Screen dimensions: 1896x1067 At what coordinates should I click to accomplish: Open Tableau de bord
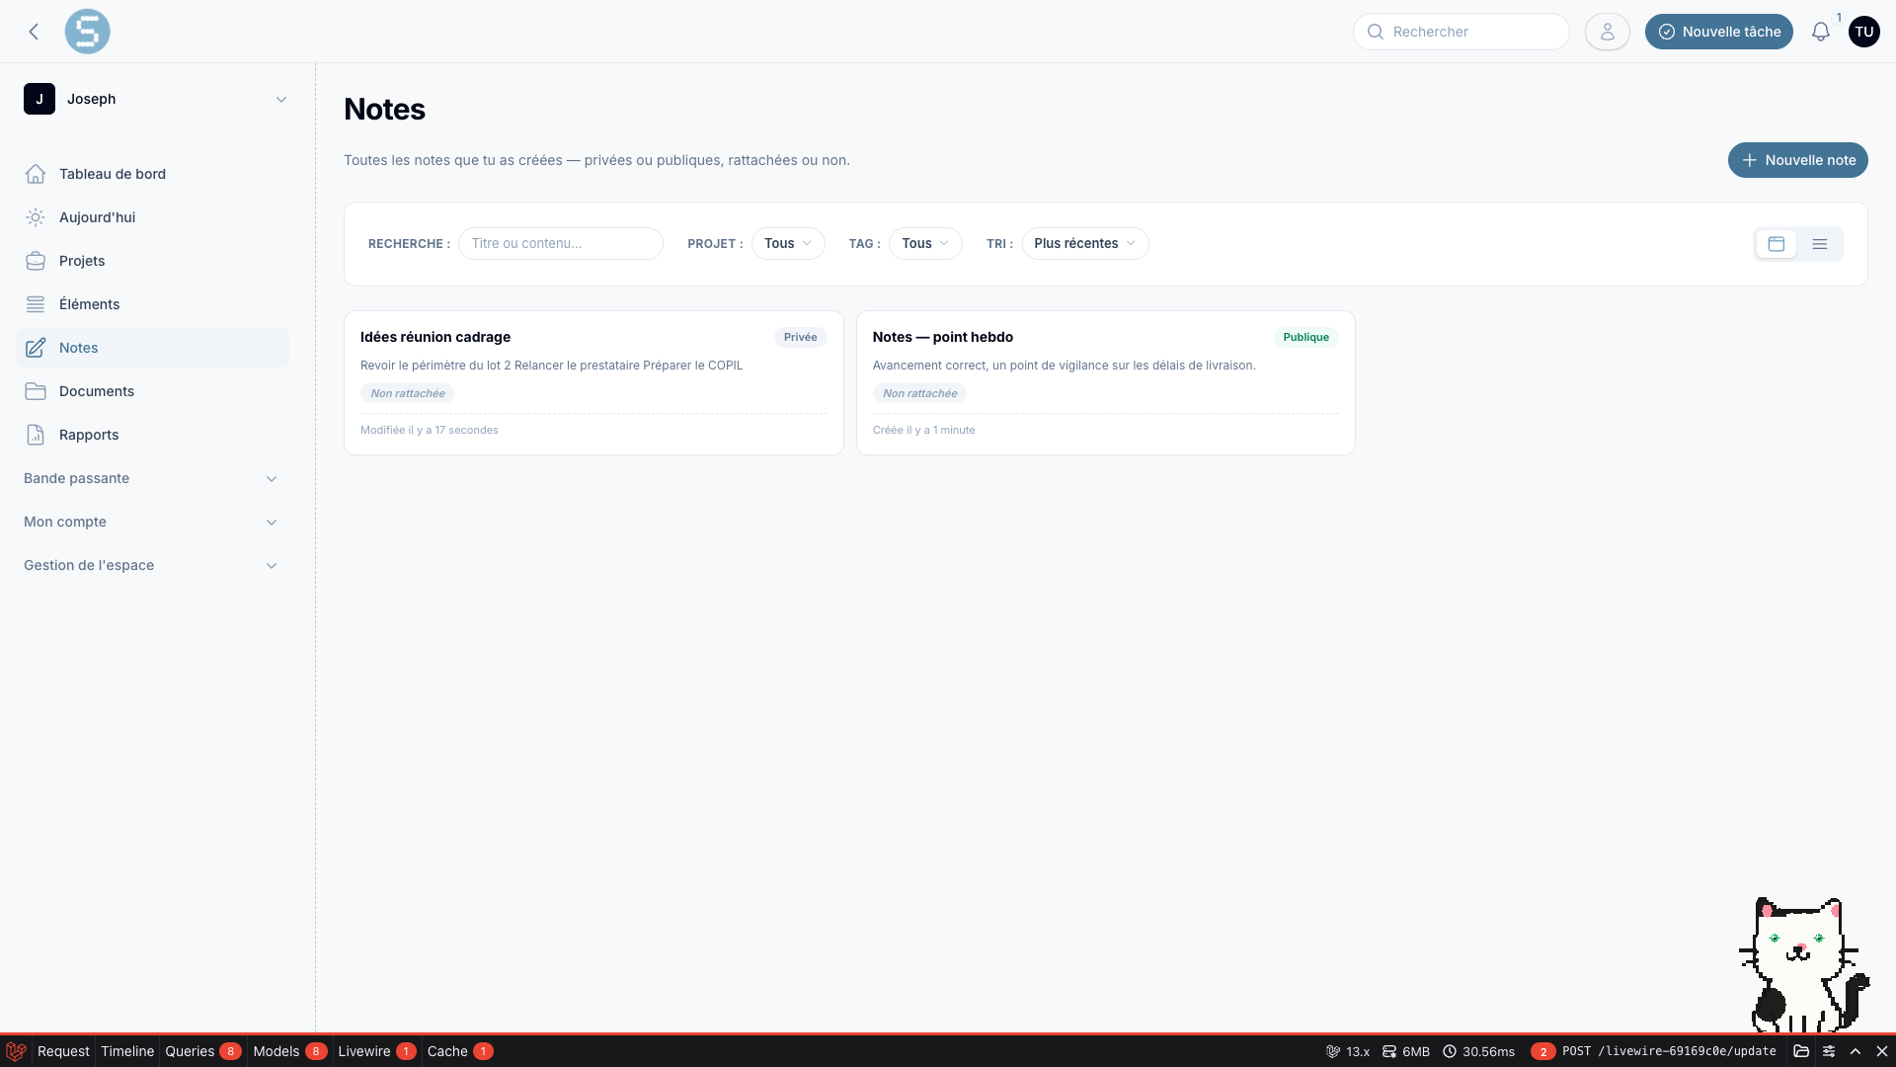[x=152, y=174]
